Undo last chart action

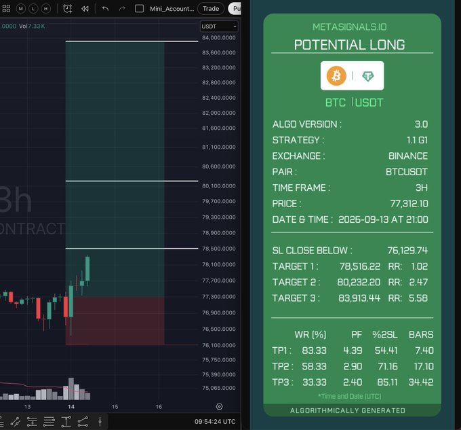point(105,9)
